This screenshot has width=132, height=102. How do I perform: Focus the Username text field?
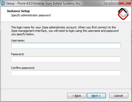(66, 45)
